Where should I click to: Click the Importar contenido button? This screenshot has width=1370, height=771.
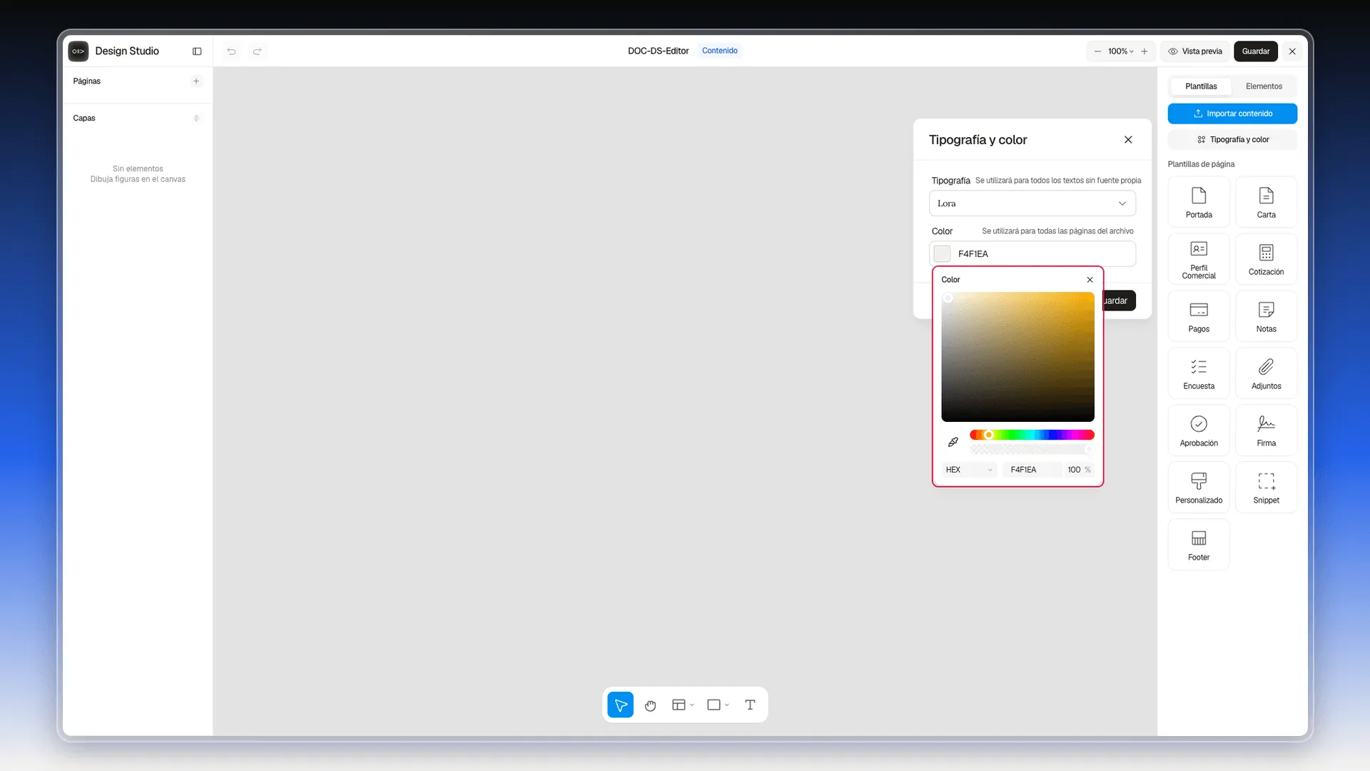pyautogui.click(x=1232, y=114)
